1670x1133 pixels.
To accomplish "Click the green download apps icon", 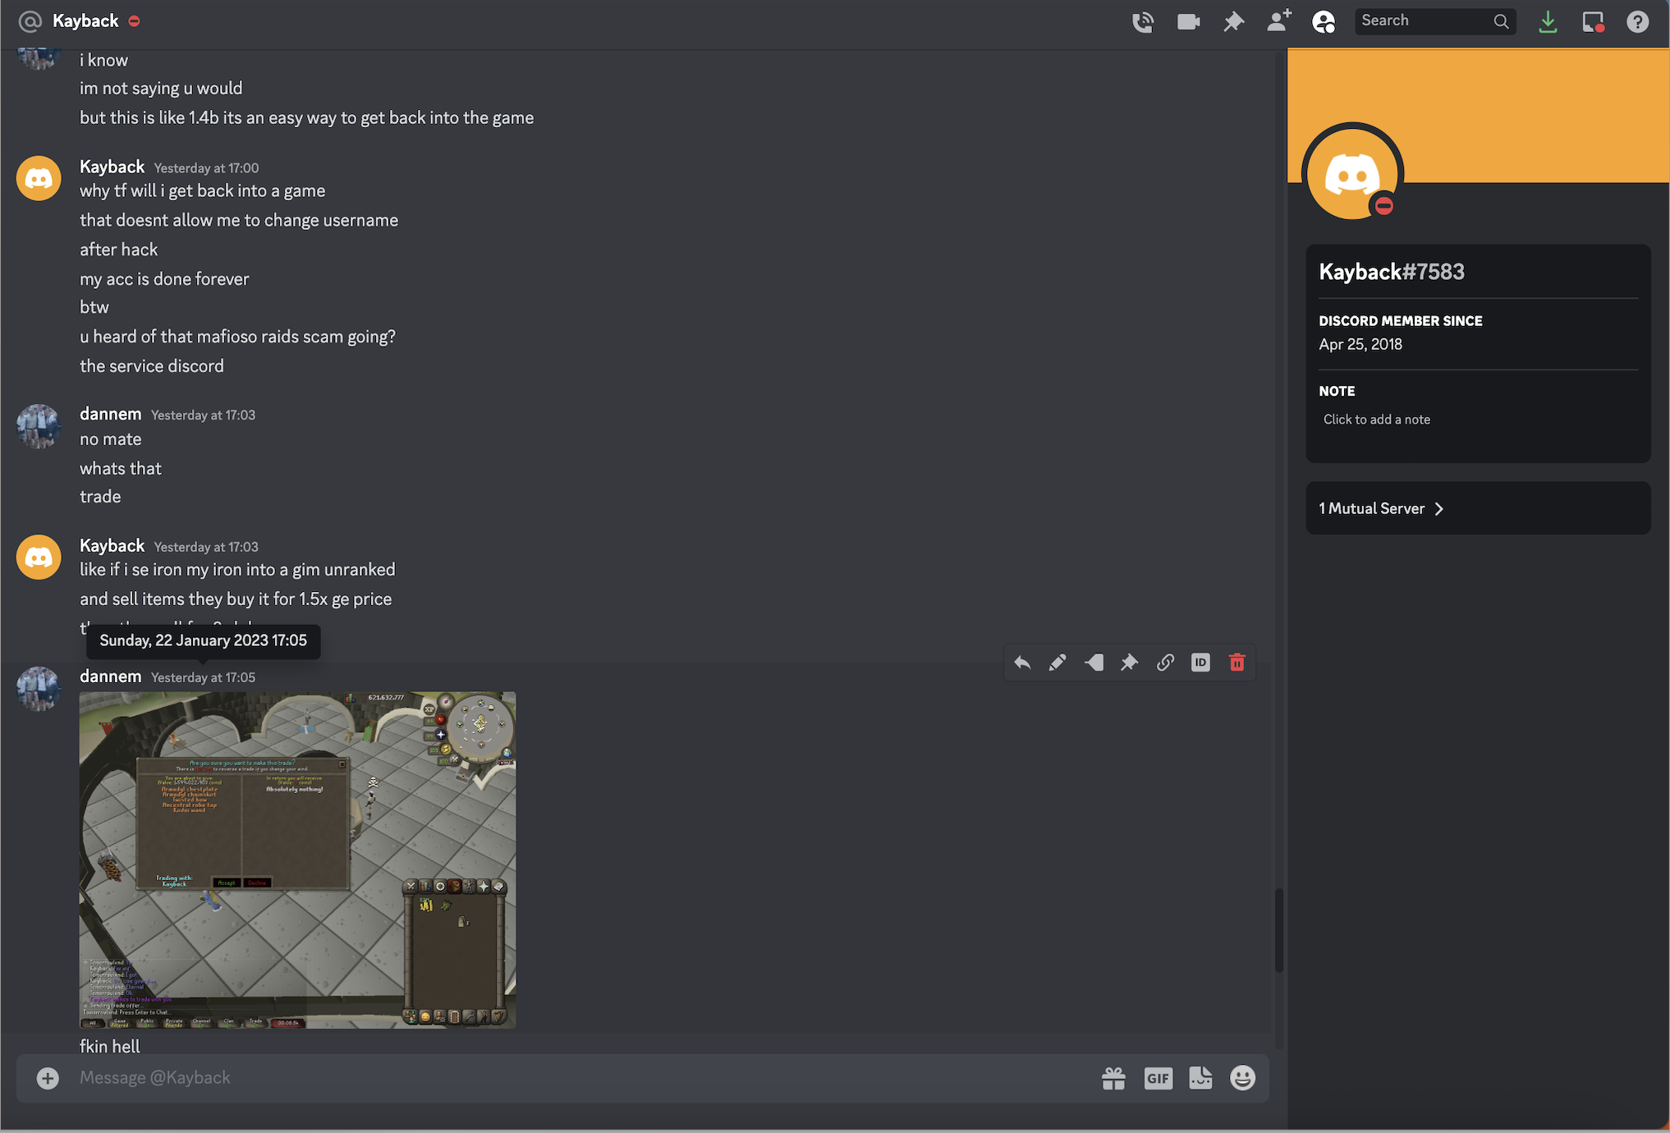I will point(1548,21).
